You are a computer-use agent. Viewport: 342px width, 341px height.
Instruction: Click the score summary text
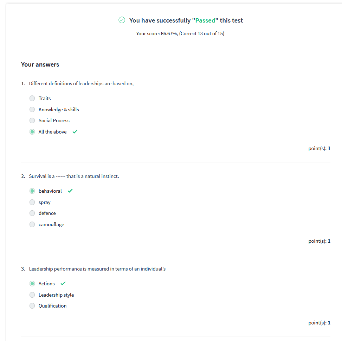pos(180,33)
